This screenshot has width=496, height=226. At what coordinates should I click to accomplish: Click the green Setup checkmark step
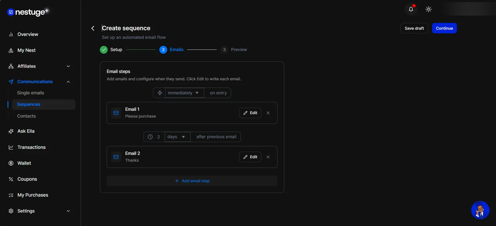pos(104,50)
